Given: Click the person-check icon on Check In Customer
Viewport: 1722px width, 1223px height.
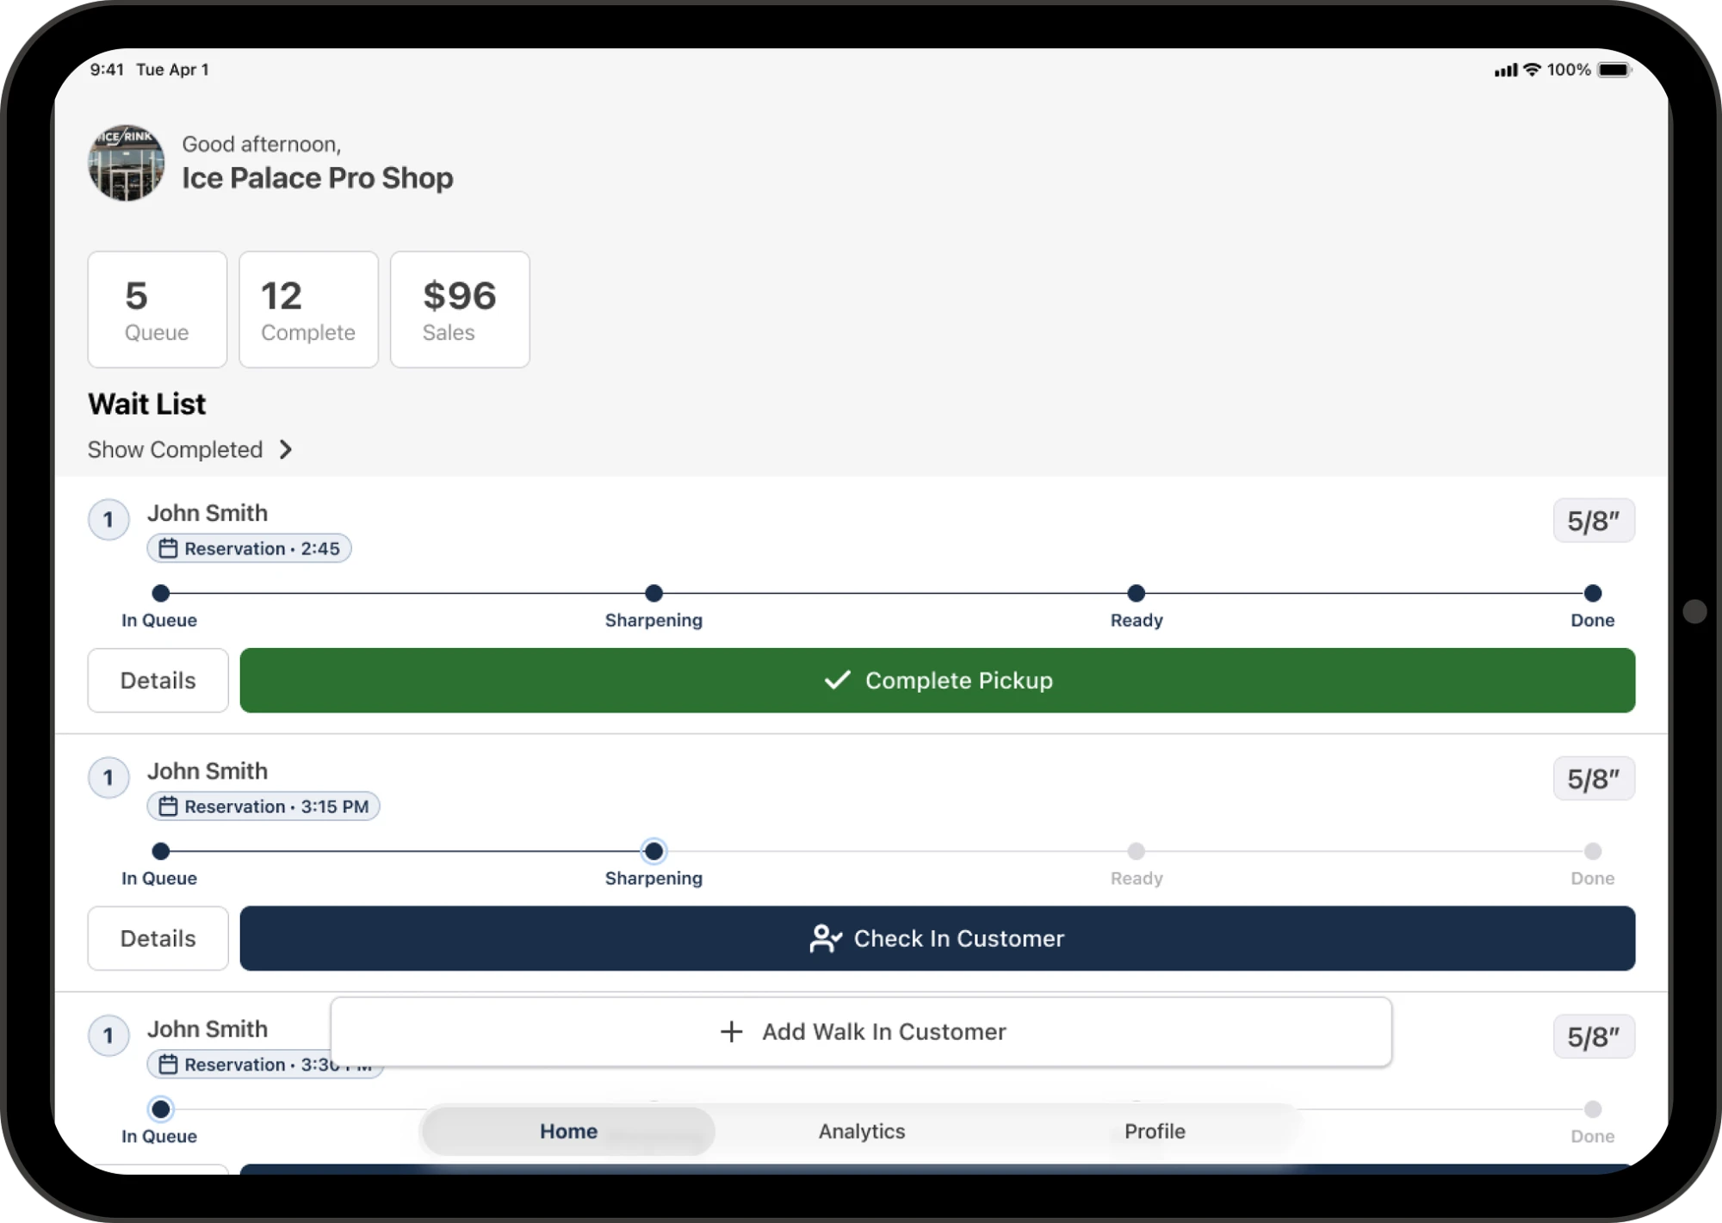Looking at the screenshot, I should click(x=825, y=938).
